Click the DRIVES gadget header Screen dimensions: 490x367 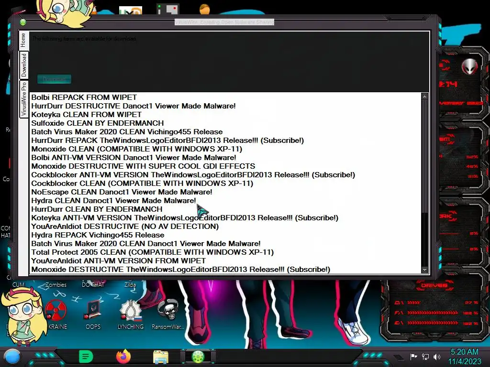[434, 285]
